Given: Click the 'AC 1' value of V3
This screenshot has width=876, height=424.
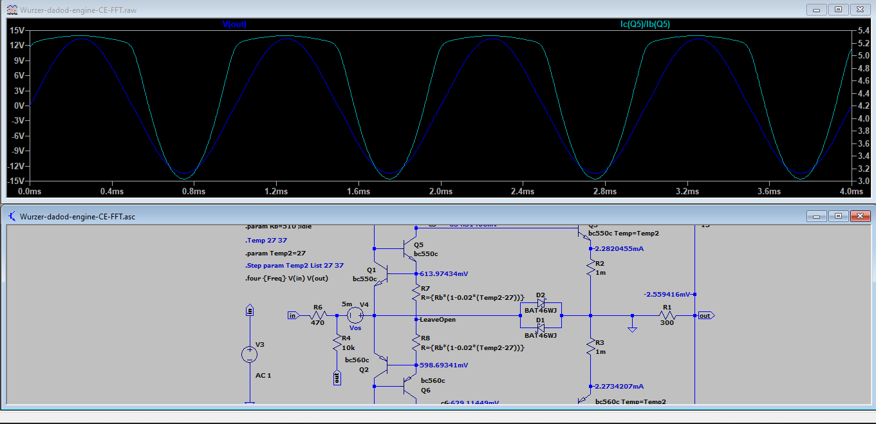Looking at the screenshot, I should coord(263,375).
